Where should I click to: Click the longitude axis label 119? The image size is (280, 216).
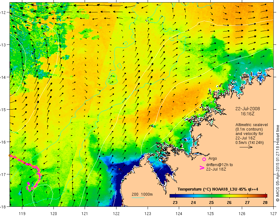tap(22, 213)
